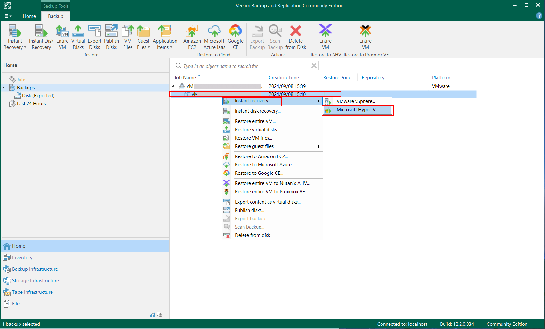Open the Instant Recovery ribbon dropdown arrow
545x329 pixels.
(25, 47)
